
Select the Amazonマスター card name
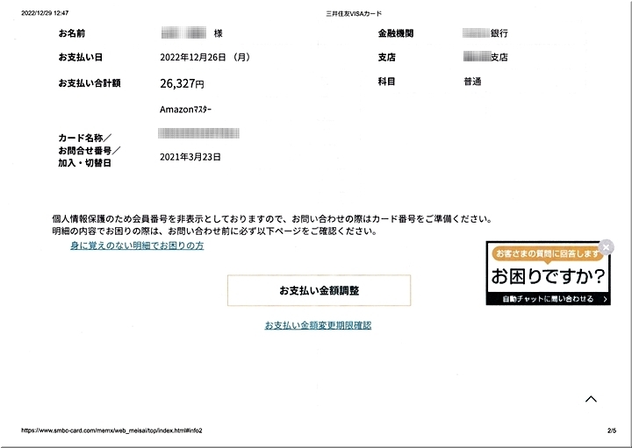[185, 110]
